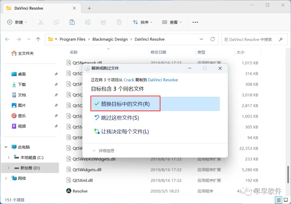Select New Volume (D:) drive
Screen dimensions: 291x204
click(x=30, y=168)
